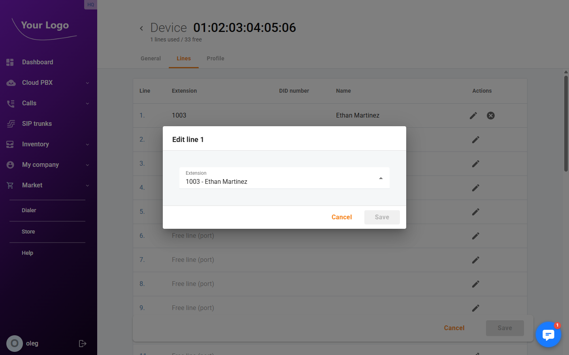The height and width of the screenshot is (355, 569).
Task: Click the pencil icon for line 6
Action: [476, 235]
